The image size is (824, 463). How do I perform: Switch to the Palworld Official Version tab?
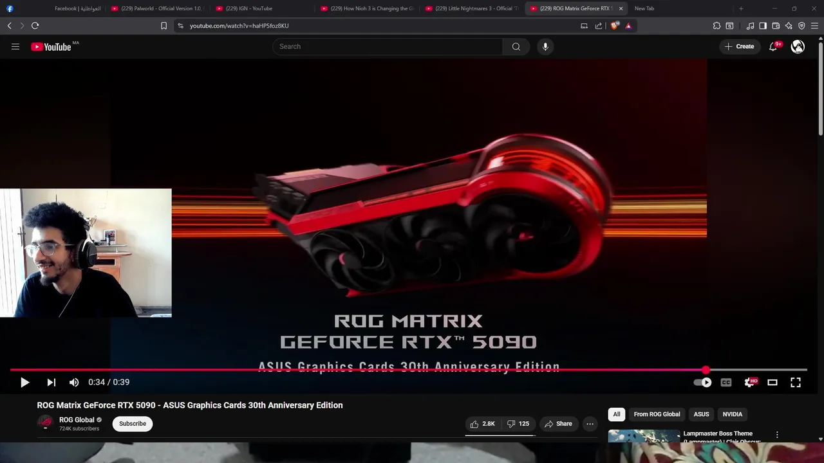click(x=158, y=8)
